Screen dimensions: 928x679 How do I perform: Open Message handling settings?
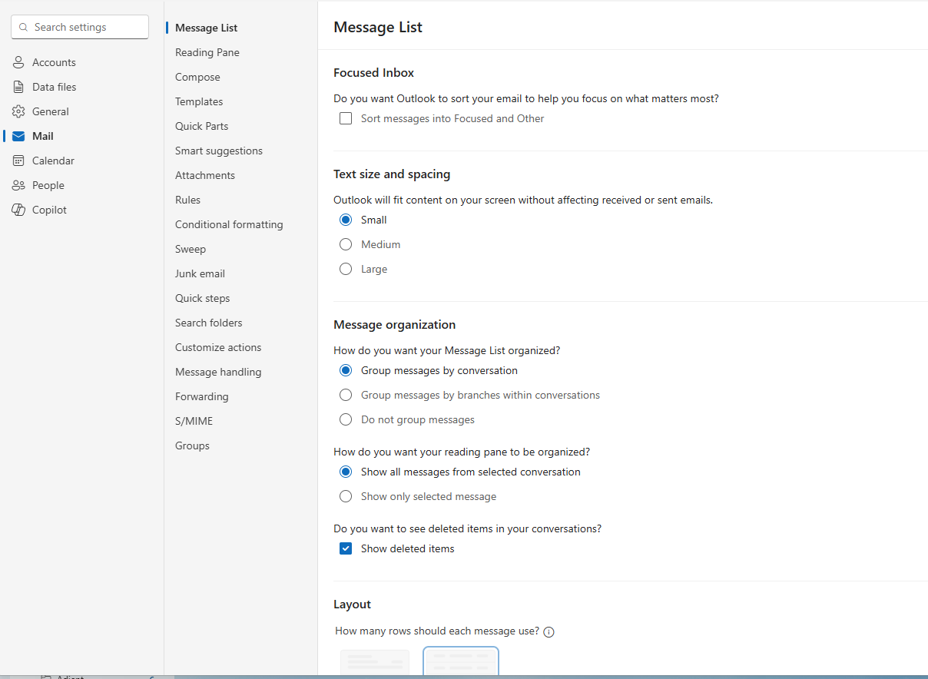coord(218,372)
